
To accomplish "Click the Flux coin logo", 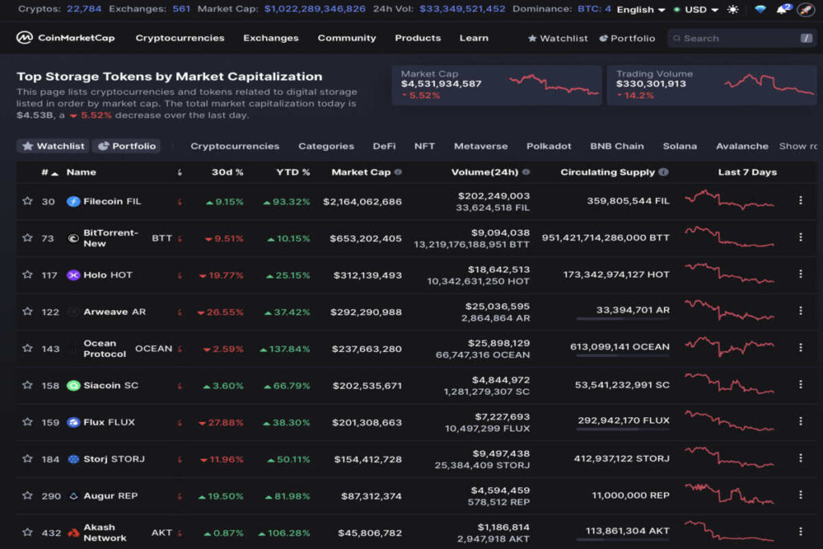I will click(x=73, y=423).
